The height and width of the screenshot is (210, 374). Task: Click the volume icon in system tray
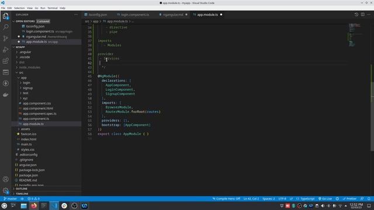click(x=323, y=206)
